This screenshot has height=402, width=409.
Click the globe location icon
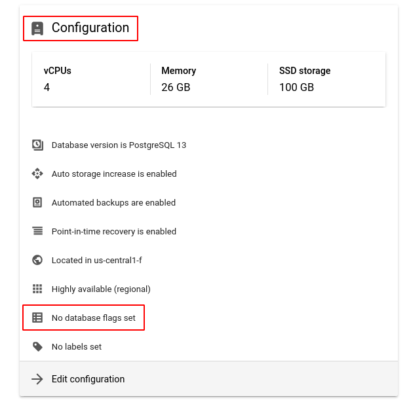37,260
